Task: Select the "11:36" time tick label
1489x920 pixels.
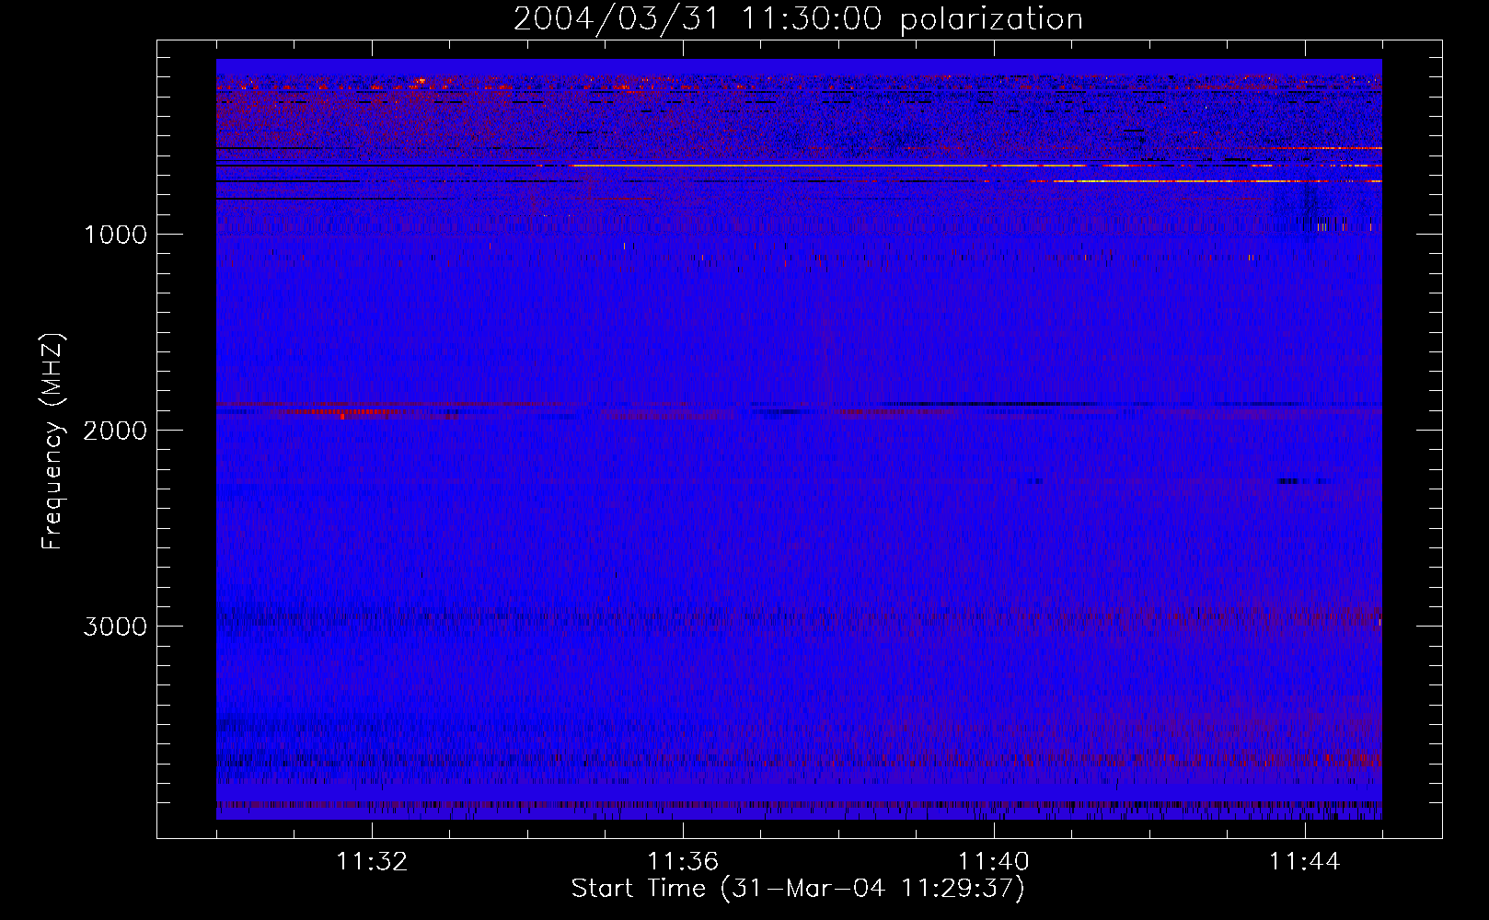Action: tap(683, 862)
